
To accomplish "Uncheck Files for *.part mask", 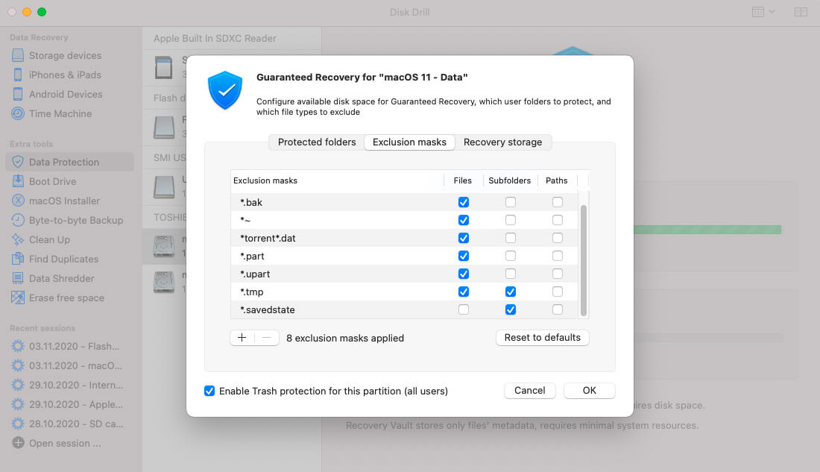I will 464,256.
